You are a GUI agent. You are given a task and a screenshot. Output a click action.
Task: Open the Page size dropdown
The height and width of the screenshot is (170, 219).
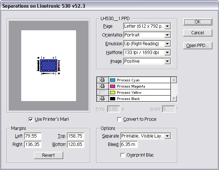pyautogui.click(x=147, y=26)
